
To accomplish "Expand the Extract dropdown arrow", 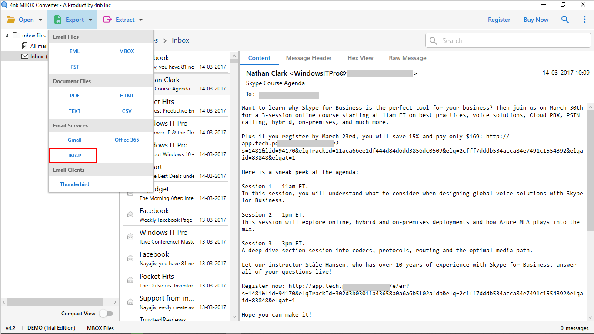I will (140, 20).
